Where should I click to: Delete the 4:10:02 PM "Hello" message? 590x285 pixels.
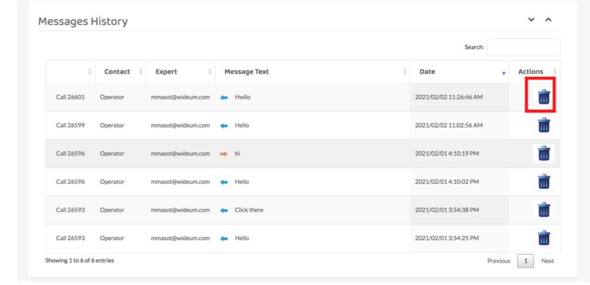(x=543, y=182)
